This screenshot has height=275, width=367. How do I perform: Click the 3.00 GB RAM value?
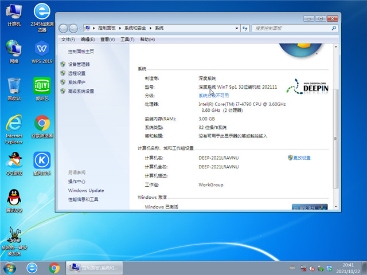[206, 119]
